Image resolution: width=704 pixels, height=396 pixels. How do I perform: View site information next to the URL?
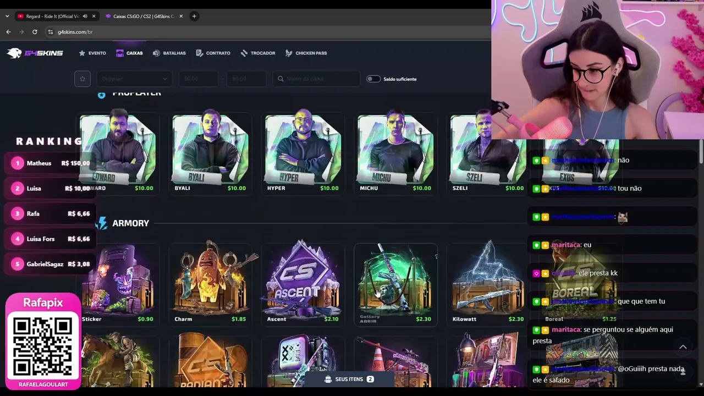(50, 32)
